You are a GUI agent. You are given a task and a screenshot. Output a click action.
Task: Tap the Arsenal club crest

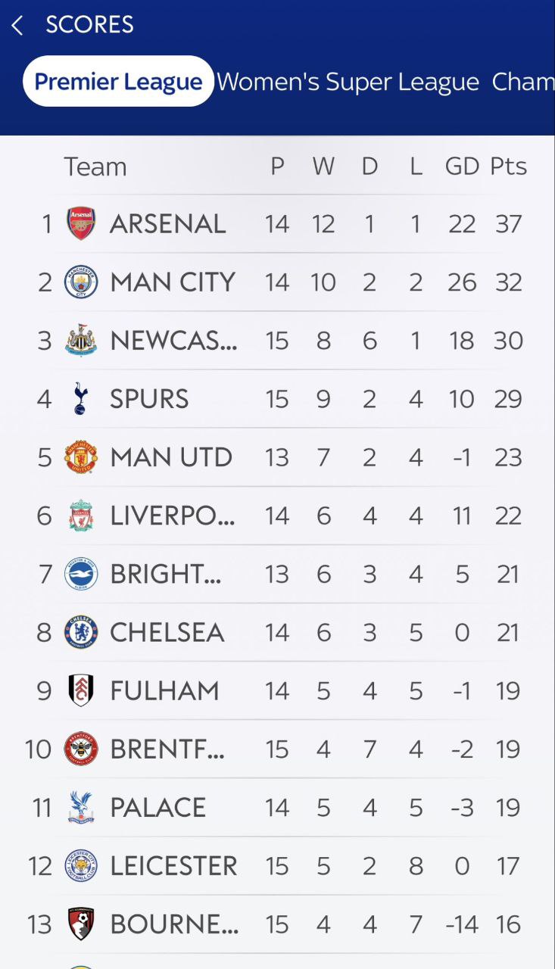coord(81,224)
